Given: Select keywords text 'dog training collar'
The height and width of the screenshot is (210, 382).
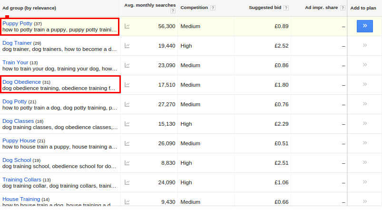Looking at the screenshot, I should (x=25, y=186).
